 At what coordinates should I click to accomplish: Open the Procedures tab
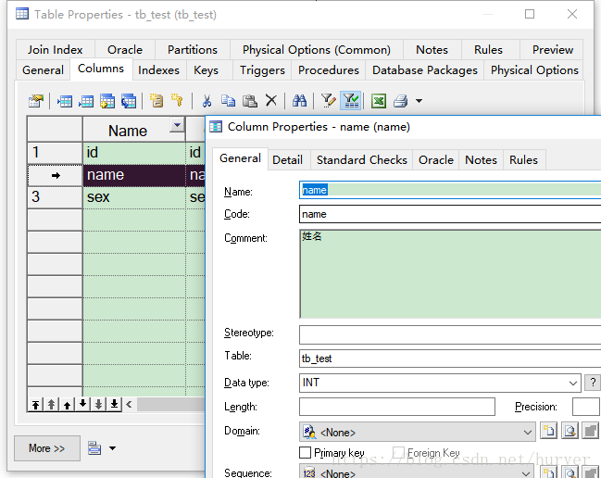pos(329,70)
